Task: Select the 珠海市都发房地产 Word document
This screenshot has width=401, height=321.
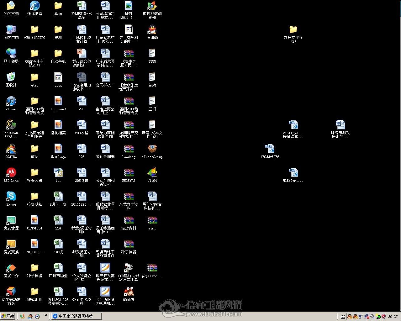Action: (340, 129)
